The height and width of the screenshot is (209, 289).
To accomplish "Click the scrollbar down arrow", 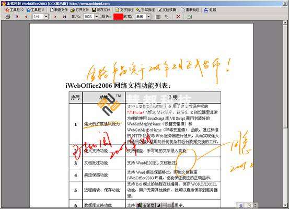I will click(x=285, y=205).
